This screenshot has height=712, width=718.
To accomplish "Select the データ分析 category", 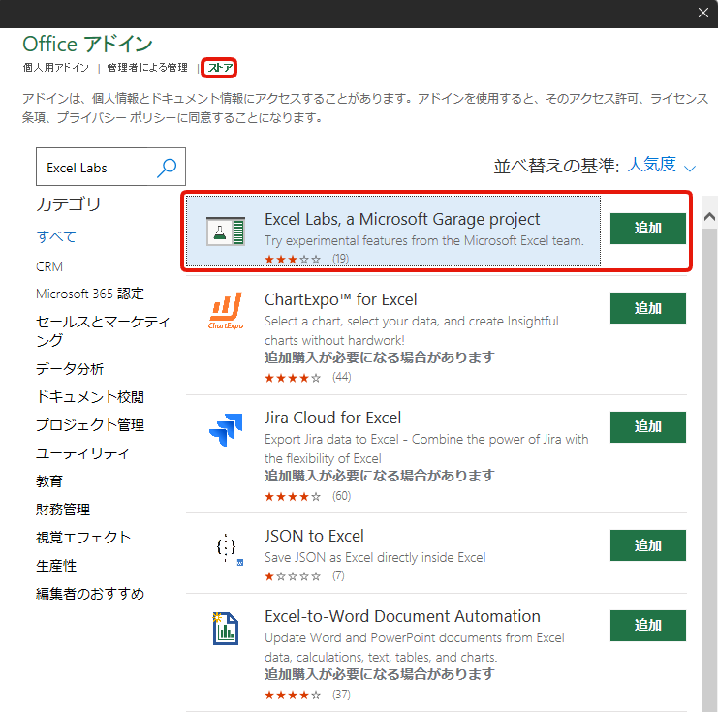I will pos(70,368).
